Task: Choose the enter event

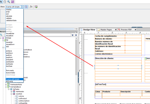Action: coord(8,12)
